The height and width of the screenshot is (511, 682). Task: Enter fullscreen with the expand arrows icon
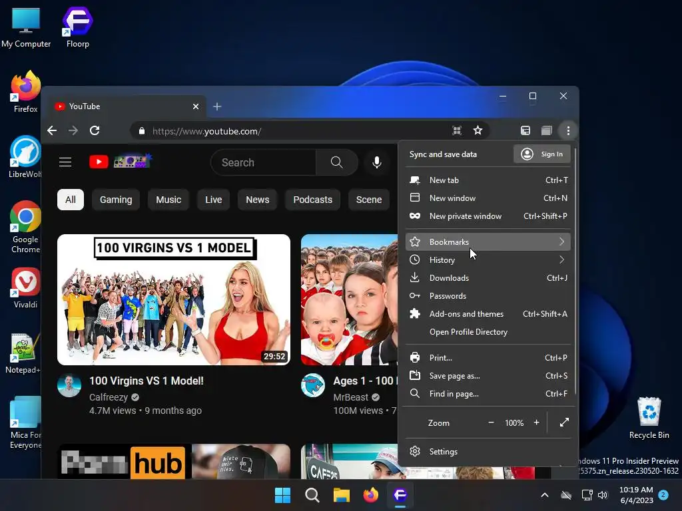point(564,423)
